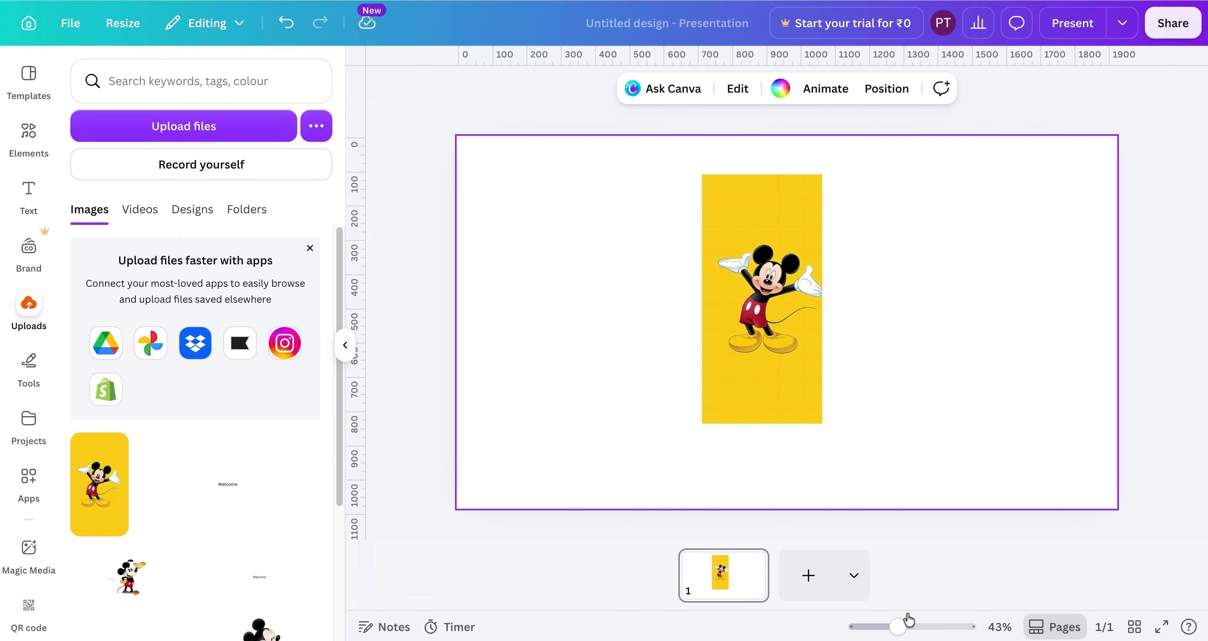1208x641 pixels.
Task: Undo the last action
Action: 286,22
